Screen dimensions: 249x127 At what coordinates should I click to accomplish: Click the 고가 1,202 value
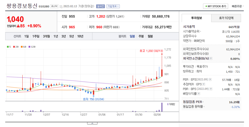click(101, 16)
